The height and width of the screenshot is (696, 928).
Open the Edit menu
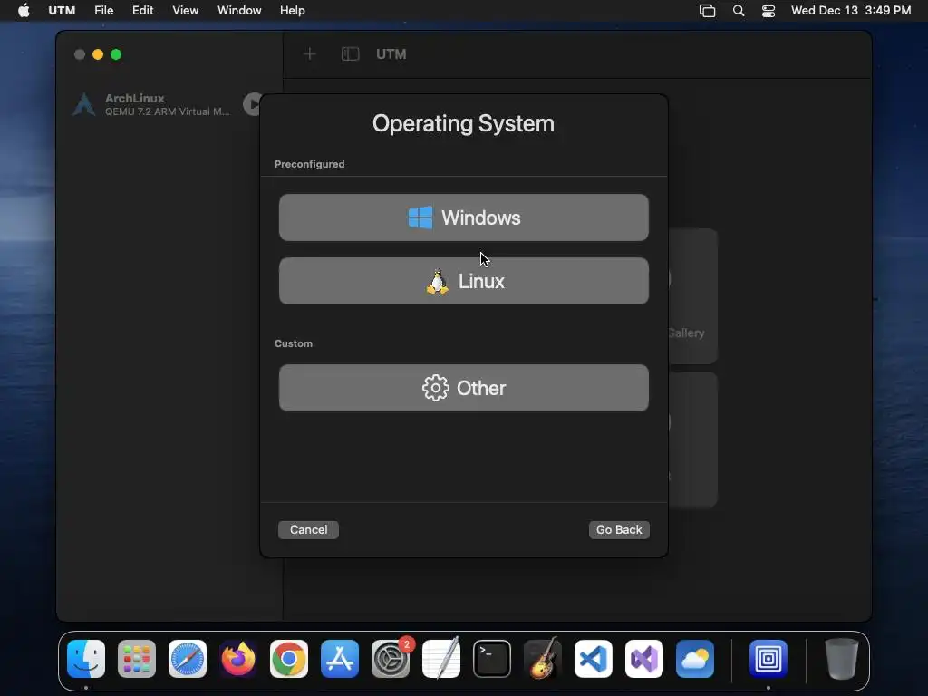click(x=142, y=10)
